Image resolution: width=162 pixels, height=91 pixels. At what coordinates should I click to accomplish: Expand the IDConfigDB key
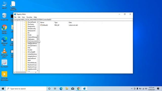(24, 52)
